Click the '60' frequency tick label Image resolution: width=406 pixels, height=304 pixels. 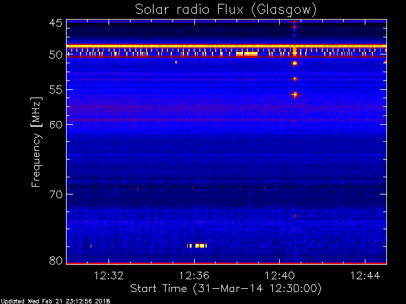[x=56, y=124]
